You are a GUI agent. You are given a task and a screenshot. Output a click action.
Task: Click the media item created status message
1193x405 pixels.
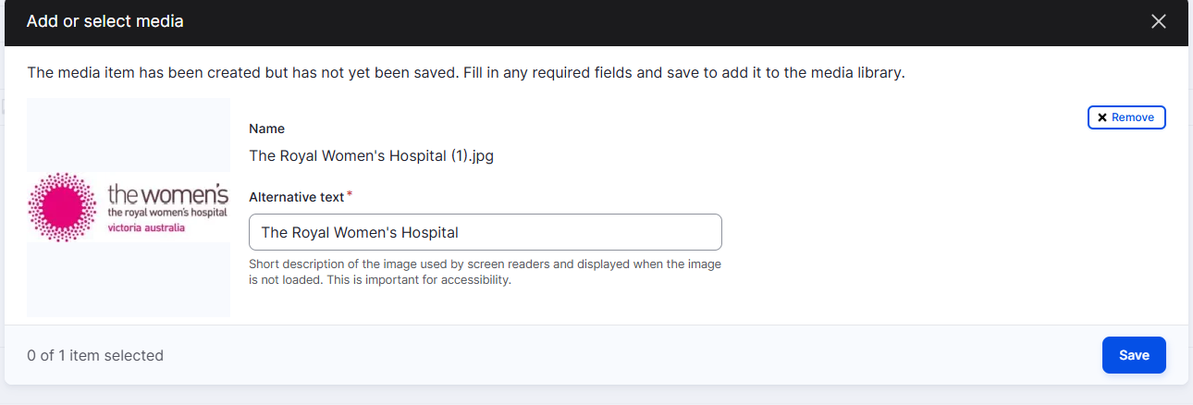click(465, 72)
